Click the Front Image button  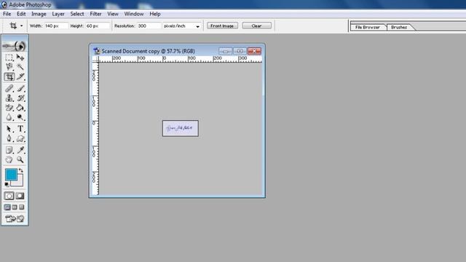(222, 26)
